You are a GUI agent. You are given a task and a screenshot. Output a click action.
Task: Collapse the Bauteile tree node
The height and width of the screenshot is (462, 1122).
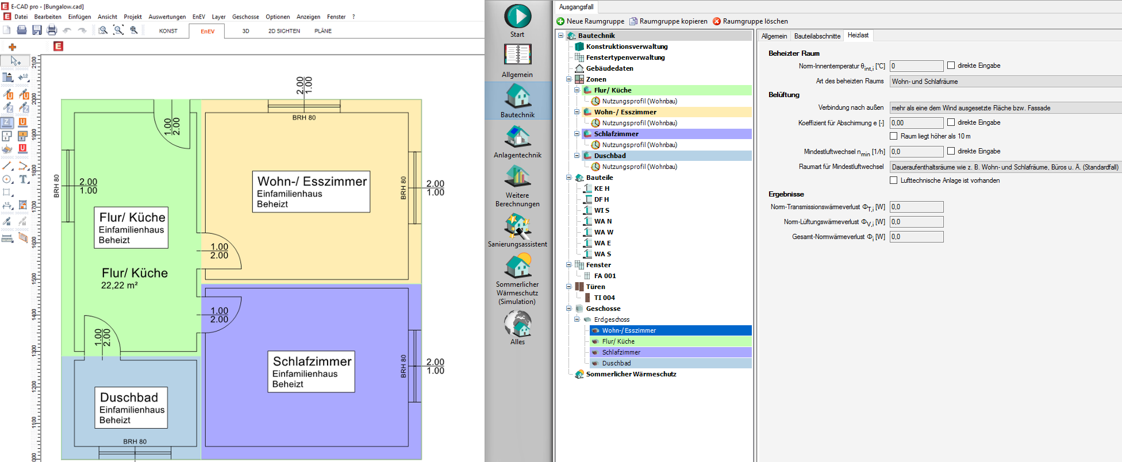click(569, 178)
